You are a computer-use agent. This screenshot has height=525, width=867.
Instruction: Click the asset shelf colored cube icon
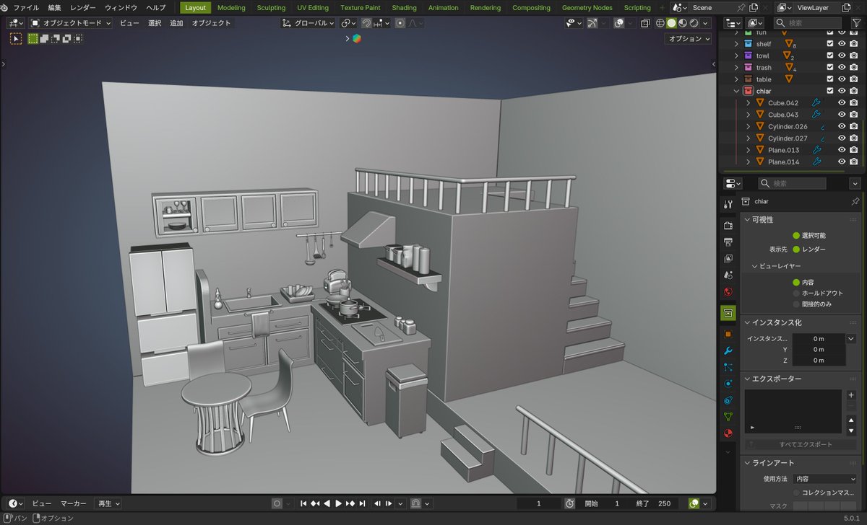(356, 38)
